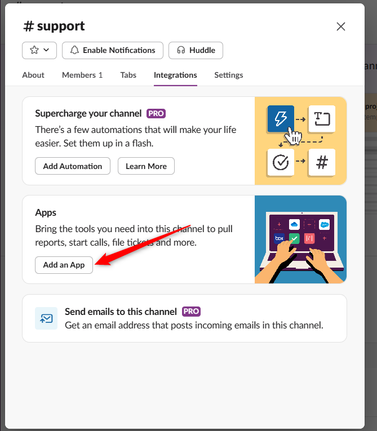Click the Add Automation button
This screenshot has width=377, height=431.
[73, 166]
